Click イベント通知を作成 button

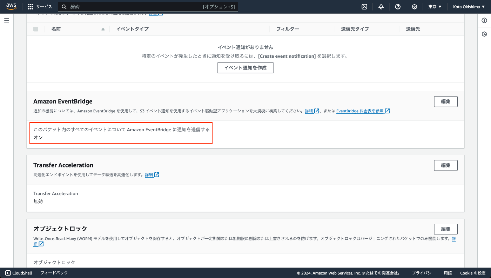[x=245, y=68]
